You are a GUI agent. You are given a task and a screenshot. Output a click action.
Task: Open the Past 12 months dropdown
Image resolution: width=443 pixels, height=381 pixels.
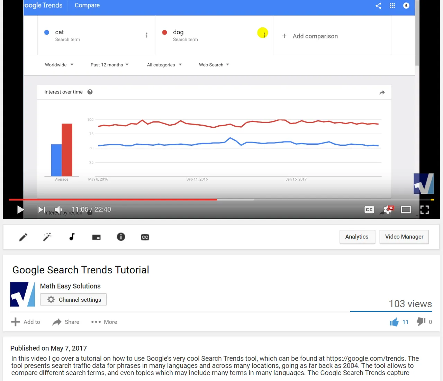(110, 65)
